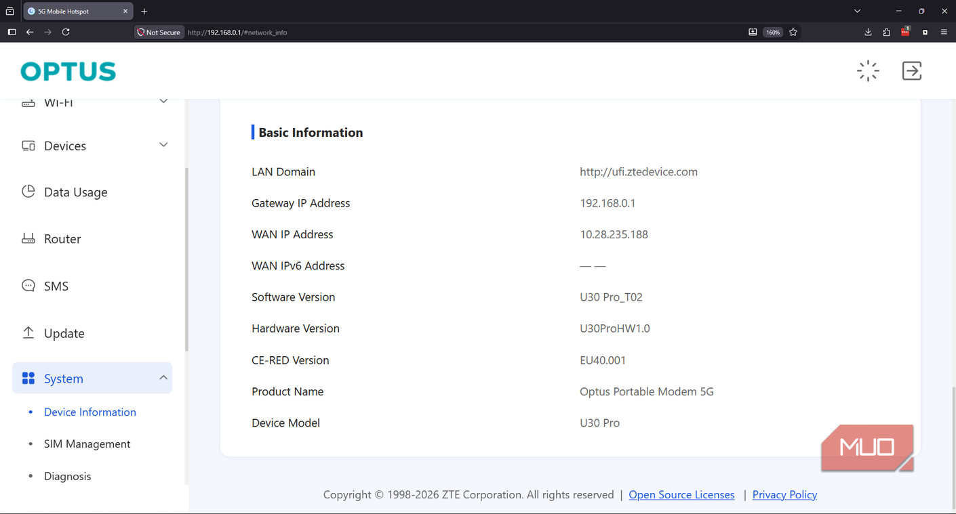Click the 160% zoom level indicator
This screenshot has height=514, width=956.
coord(773,32)
